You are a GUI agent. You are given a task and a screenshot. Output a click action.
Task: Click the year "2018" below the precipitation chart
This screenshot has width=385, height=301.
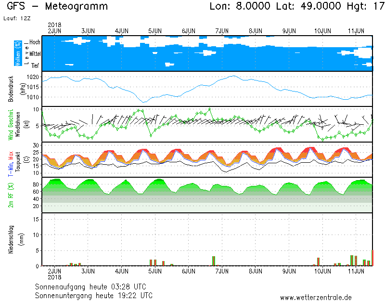(x=54, y=277)
